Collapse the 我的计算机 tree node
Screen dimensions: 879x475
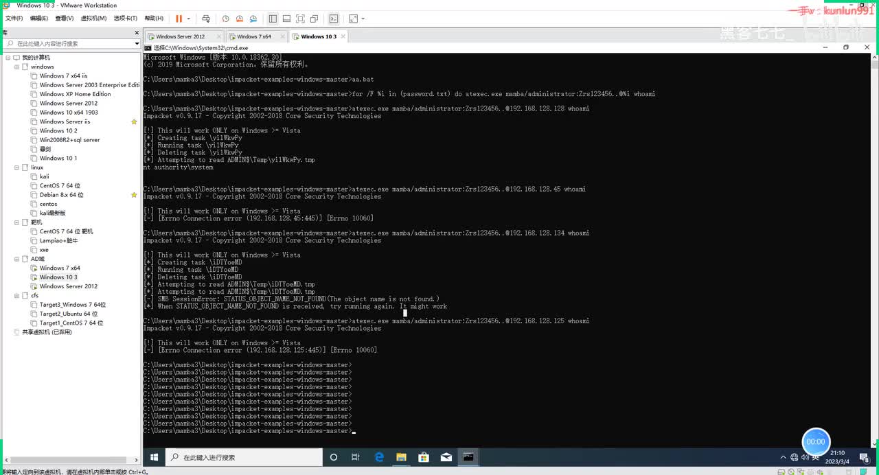8,58
